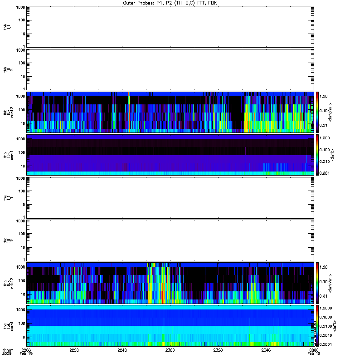Image resolution: width=340 pixels, height=363 pixels.
Task: Click the thb fbk edc12 color bar
Action: click(x=317, y=112)
